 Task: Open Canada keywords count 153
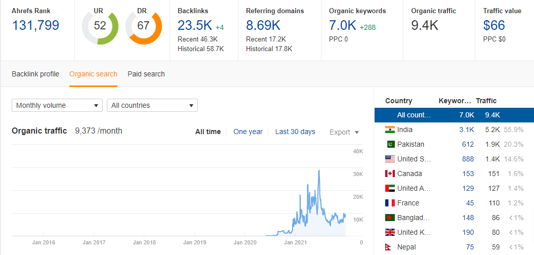pos(468,174)
